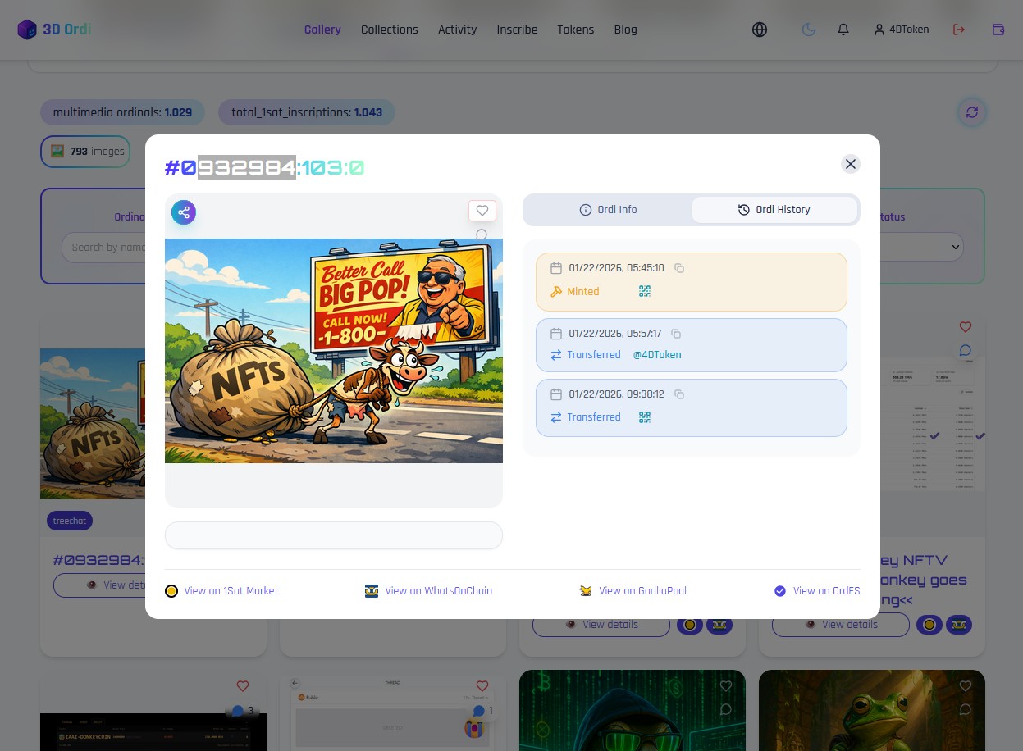
Task: Select the modal title #0932984:103:0
Action: point(264,168)
